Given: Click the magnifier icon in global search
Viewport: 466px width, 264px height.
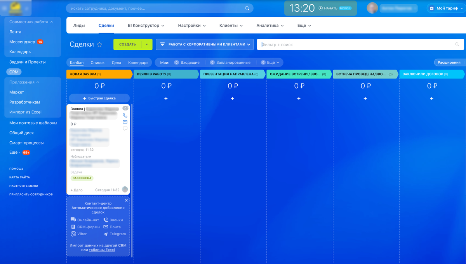Looking at the screenshot, I should 247,8.
